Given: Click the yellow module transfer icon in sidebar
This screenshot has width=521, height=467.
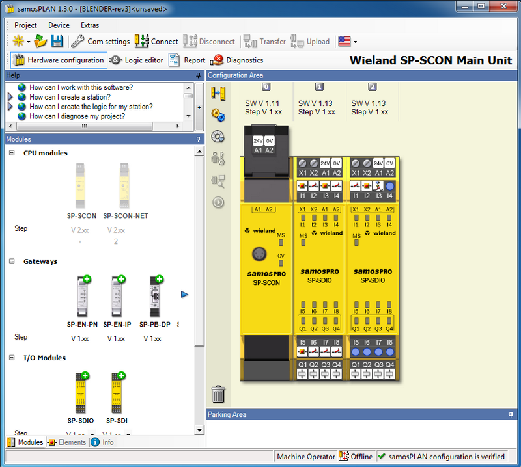Looking at the screenshot, I should [218, 93].
